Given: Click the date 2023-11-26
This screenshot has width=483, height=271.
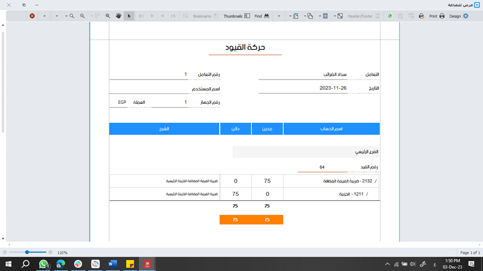Looking at the screenshot, I should coord(333,88).
